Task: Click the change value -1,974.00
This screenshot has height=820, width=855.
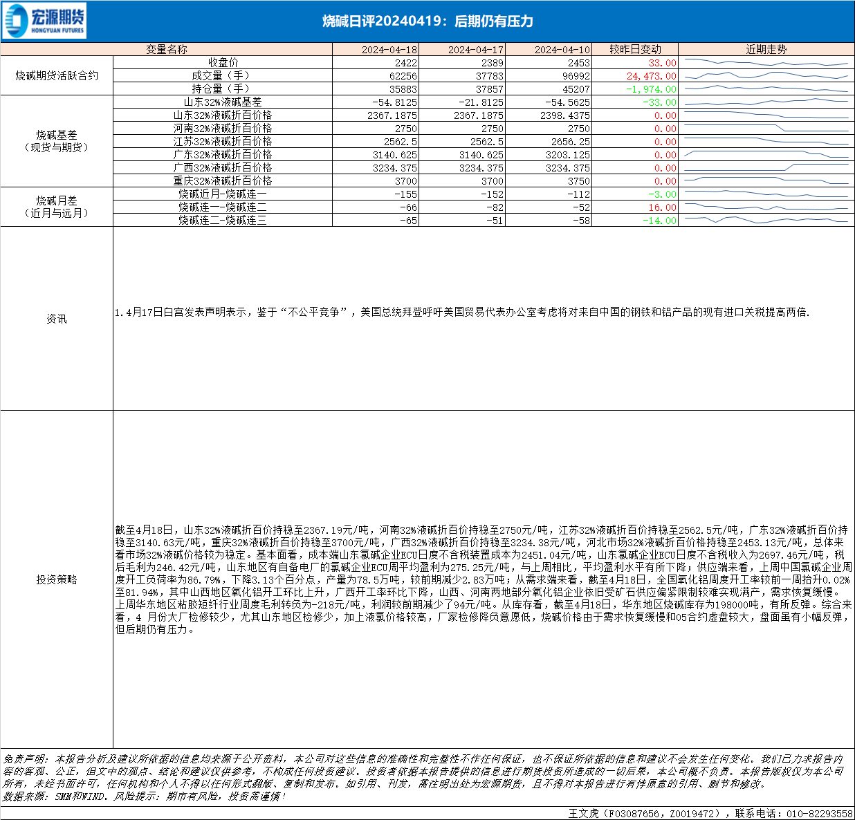Action: (x=652, y=89)
